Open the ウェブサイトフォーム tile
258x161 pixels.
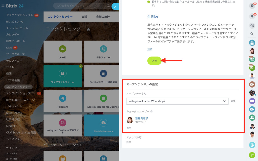tap(63, 76)
